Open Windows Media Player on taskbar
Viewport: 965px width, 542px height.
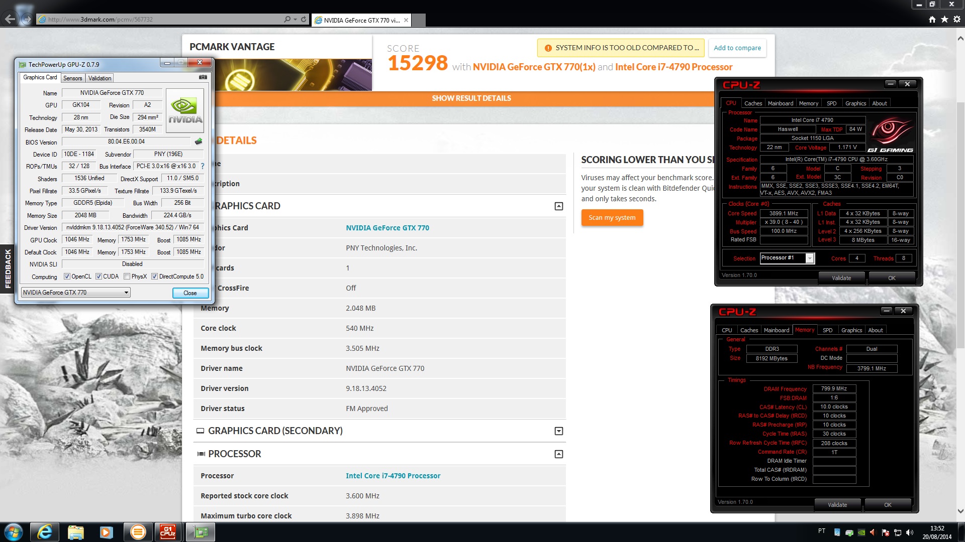[x=106, y=532]
